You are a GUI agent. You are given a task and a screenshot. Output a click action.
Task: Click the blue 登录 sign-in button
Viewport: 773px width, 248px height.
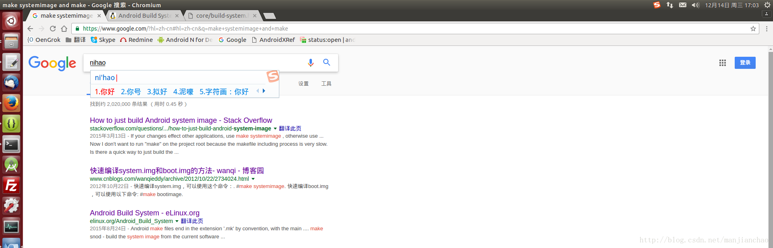point(745,63)
